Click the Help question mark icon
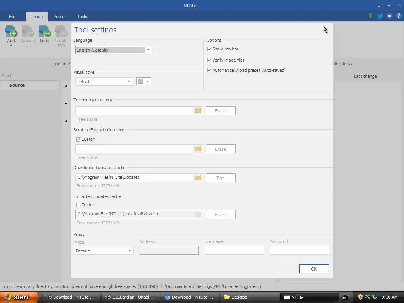 point(398,16)
